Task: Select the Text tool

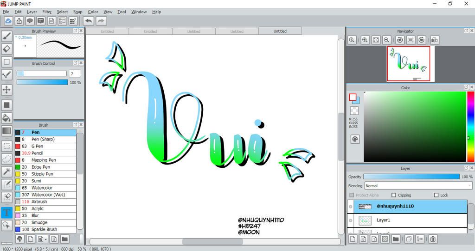Action: (6, 212)
